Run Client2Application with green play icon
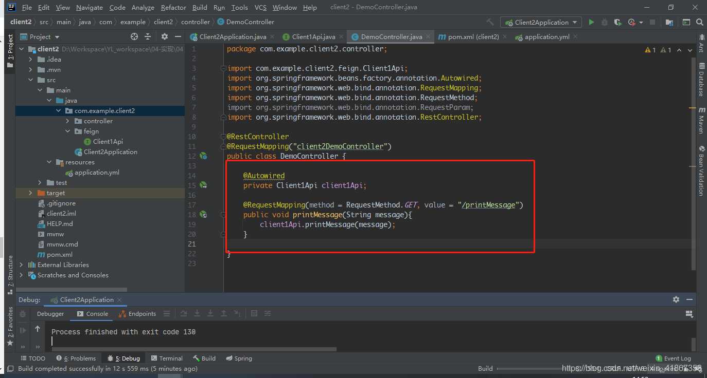This screenshot has height=378, width=707. 591,22
